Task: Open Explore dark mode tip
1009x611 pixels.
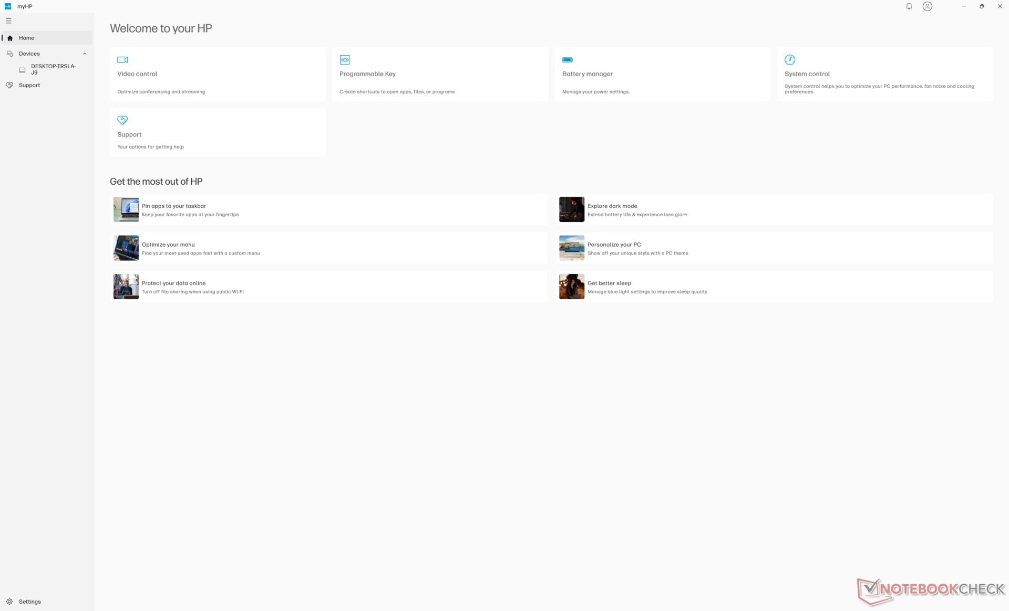Action: click(x=612, y=206)
